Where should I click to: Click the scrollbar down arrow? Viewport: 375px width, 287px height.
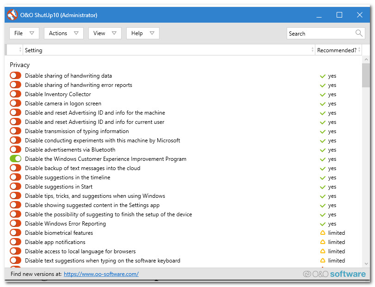tap(366, 263)
